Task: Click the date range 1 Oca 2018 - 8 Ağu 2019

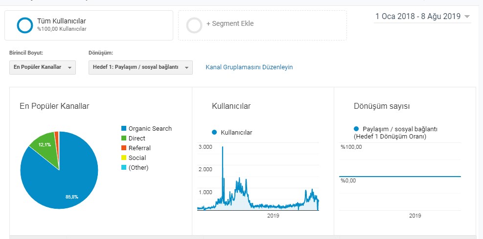Action: click(x=418, y=16)
